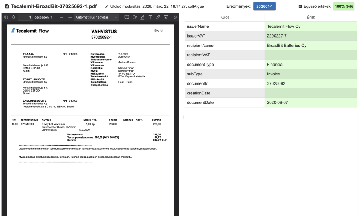Select the Tecalemit Flow Oy value cell
359x216 pixels.
pyautogui.click(x=311, y=26)
